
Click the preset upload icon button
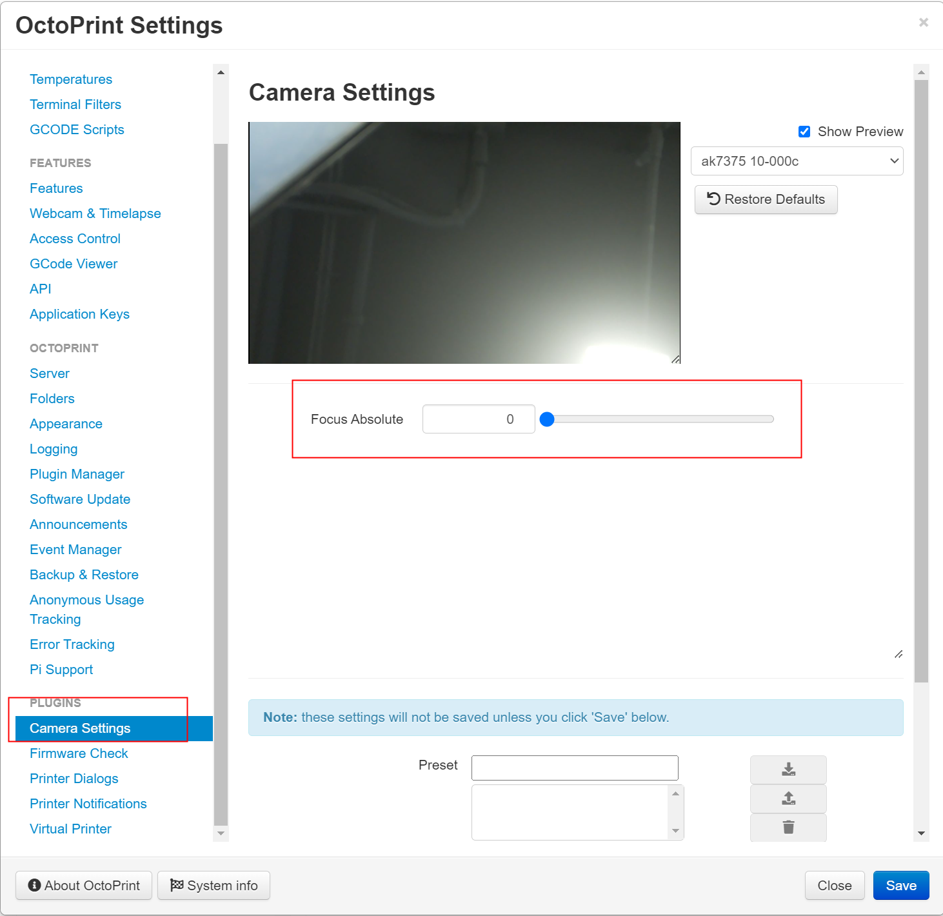[788, 799]
